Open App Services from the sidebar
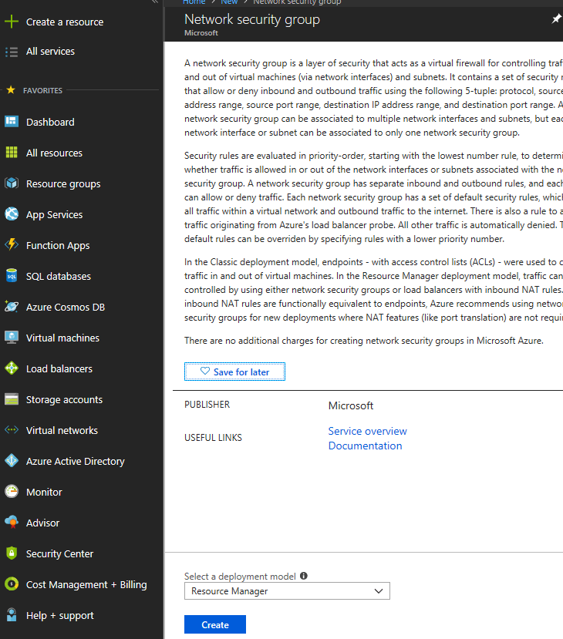Image resolution: width=563 pixels, height=639 pixels. click(x=54, y=215)
